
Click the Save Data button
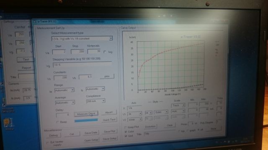pyautogui.click(x=91, y=132)
